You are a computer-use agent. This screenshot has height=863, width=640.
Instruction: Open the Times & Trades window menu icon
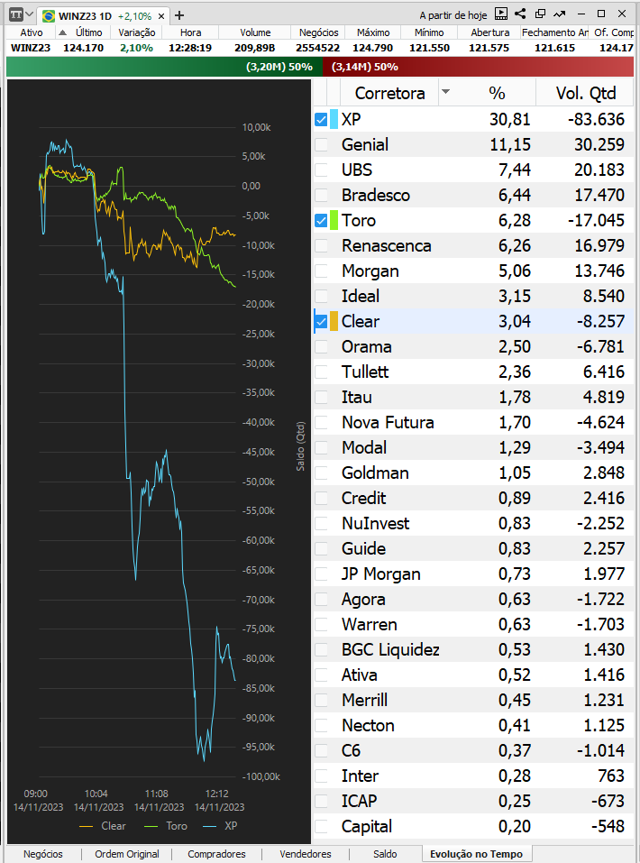pyautogui.click(x=16, y=14)
